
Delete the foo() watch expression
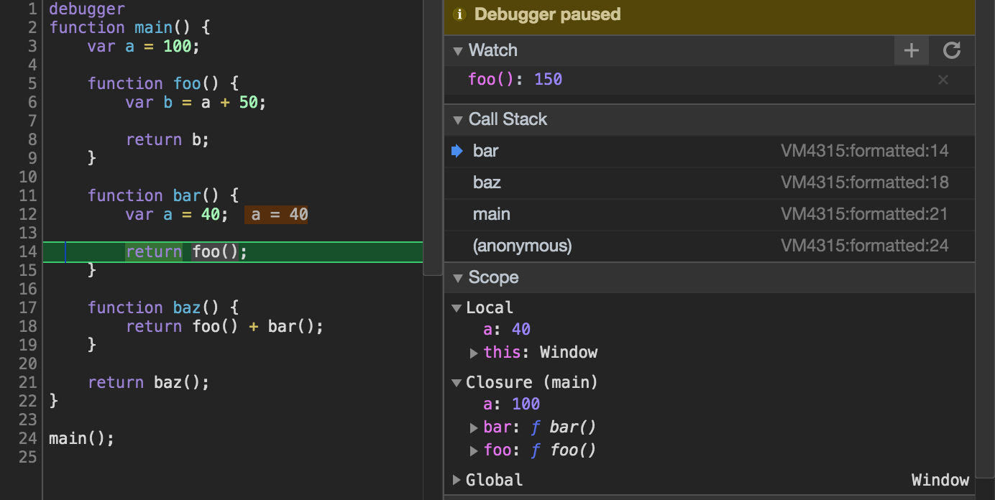943,80
